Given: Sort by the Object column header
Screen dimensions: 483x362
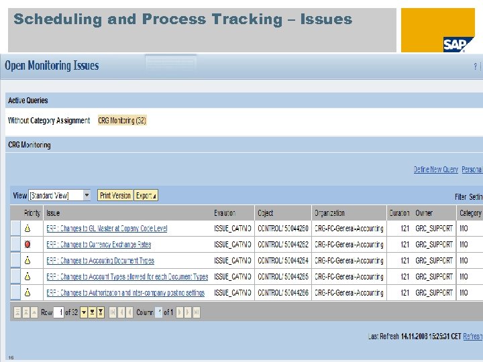Looking at the screenshot, I should 266,213.
